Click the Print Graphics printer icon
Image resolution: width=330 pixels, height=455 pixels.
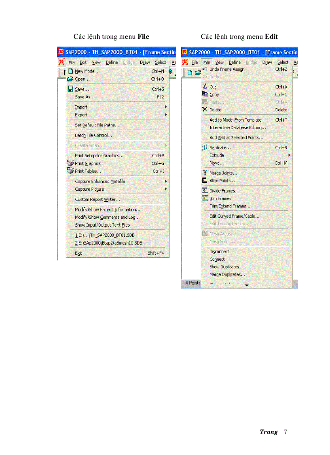pyautogui.click(x=70, y=163)
